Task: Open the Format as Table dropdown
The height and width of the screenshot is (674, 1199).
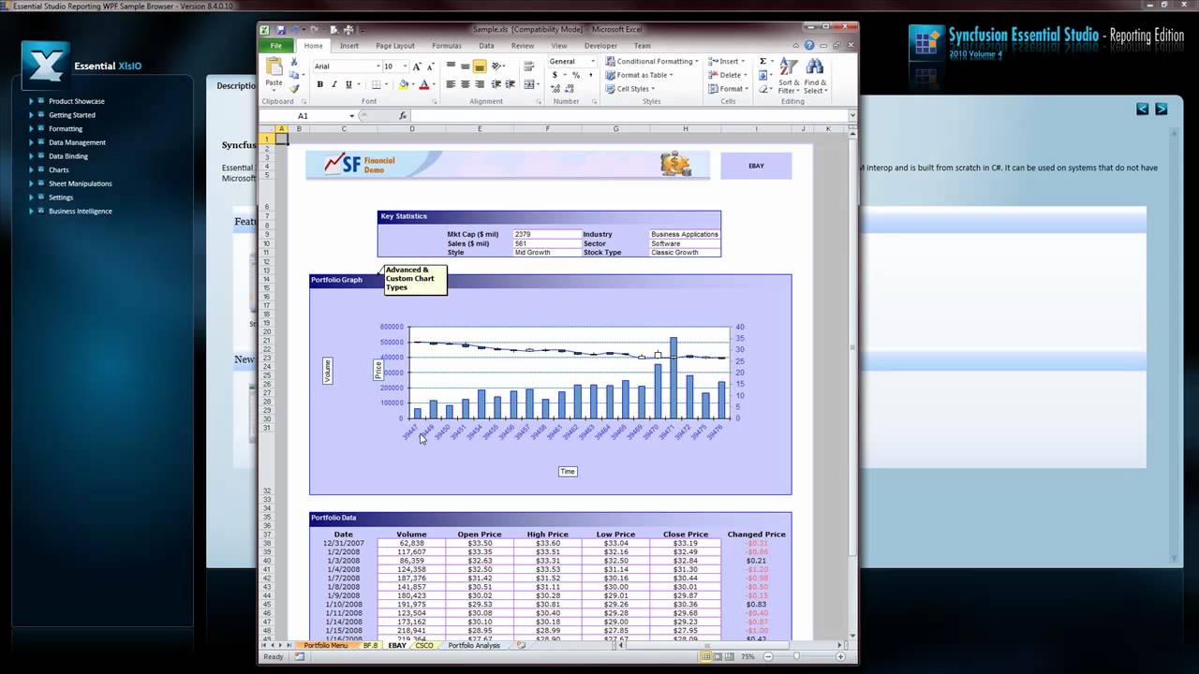Action: (x=640, y=75)
